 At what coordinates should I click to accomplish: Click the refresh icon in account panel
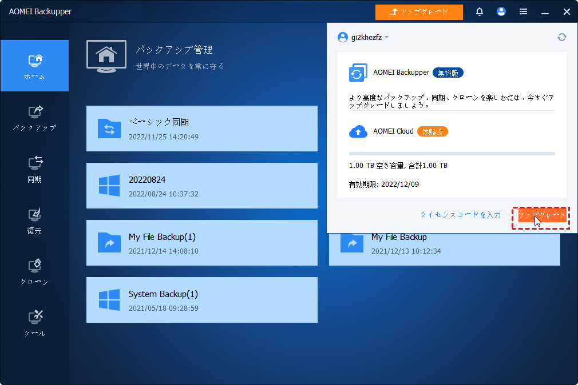click(x=562, y=37)
